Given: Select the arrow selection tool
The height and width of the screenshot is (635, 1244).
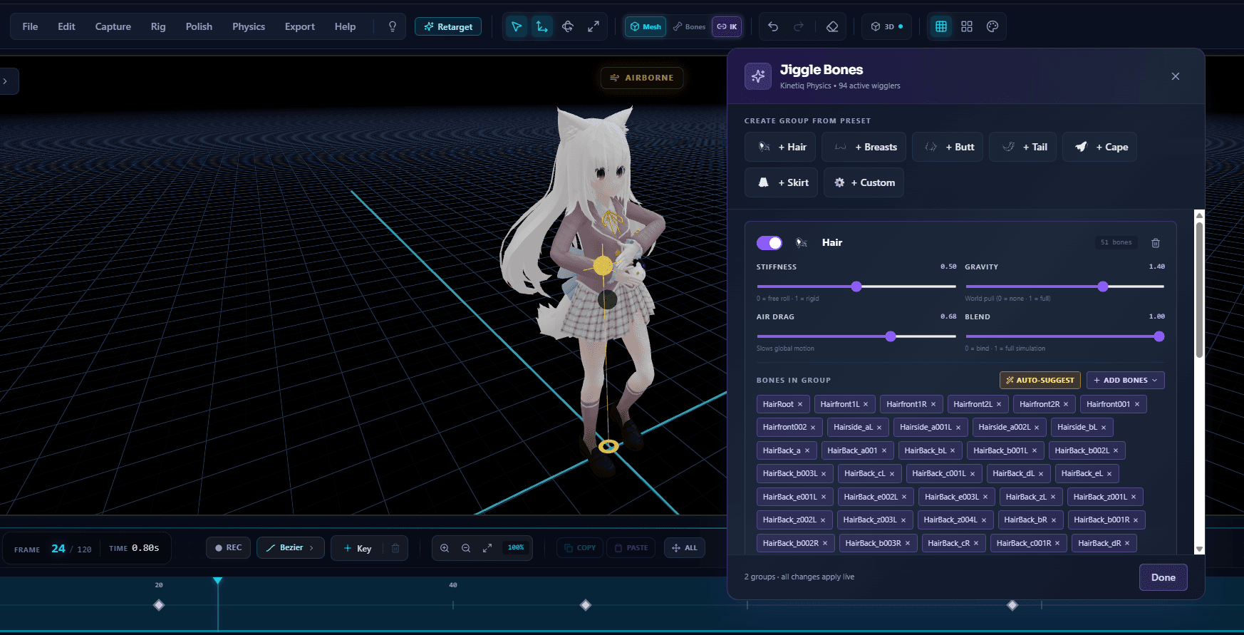Looking at the screenshot, I should click(x=517, y=26).
